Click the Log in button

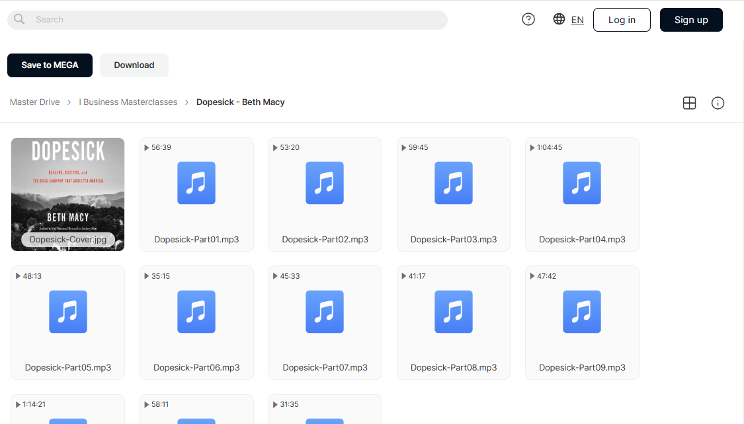[622, 20]
